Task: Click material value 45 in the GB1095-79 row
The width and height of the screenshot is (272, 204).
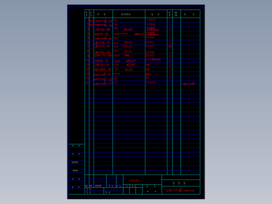Action: [x=148, y=70]
